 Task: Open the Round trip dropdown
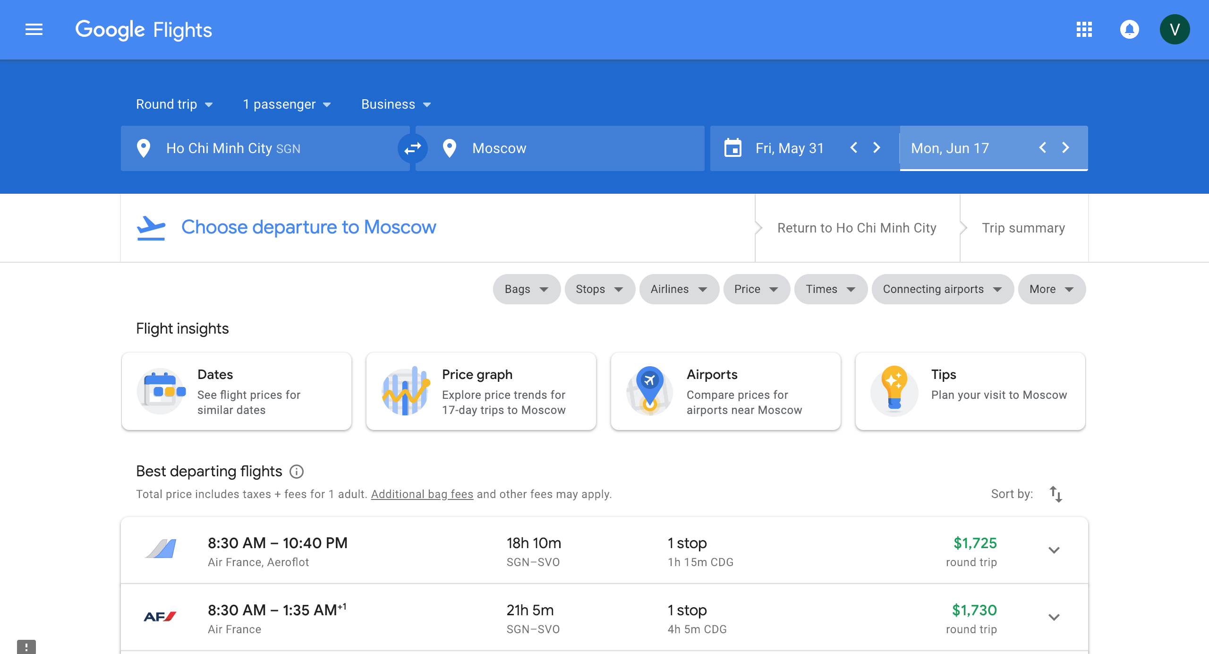click(174, 104)
